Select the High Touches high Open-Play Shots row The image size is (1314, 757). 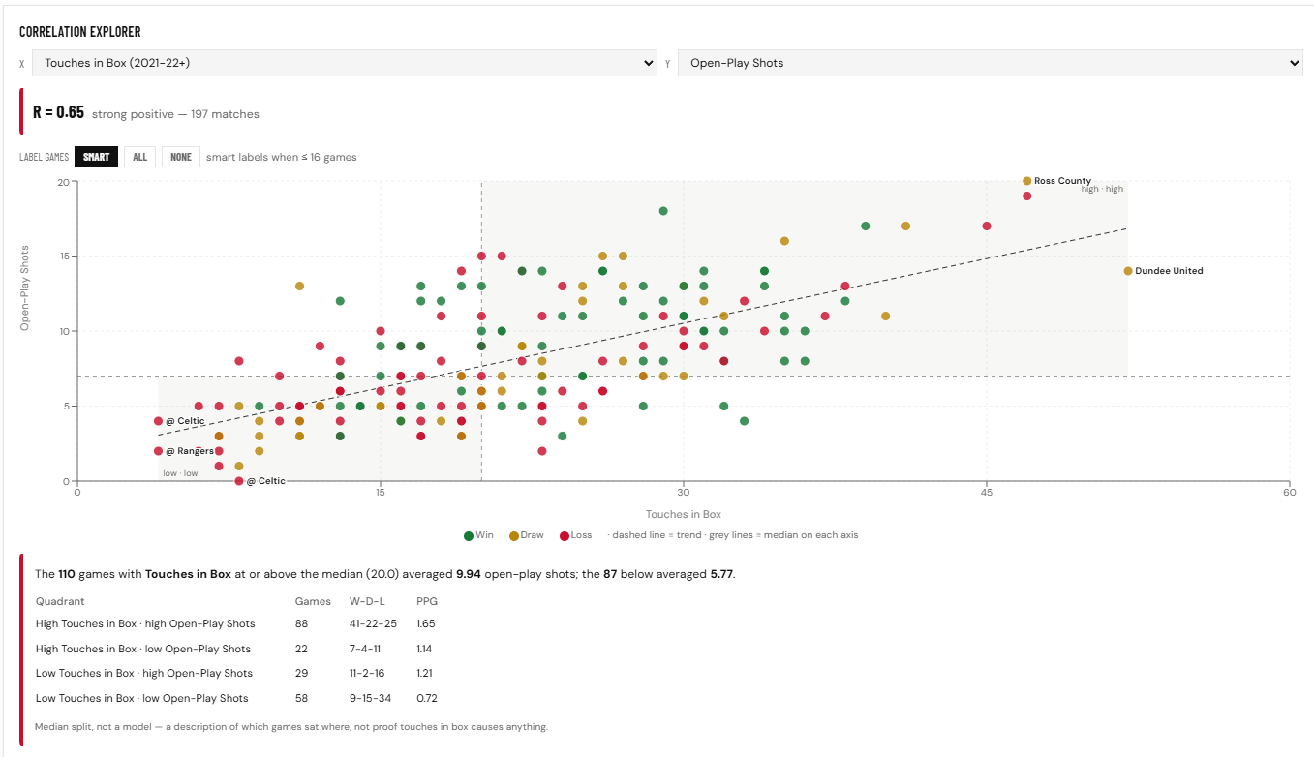(237, 624)
